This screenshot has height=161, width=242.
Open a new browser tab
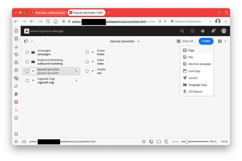109,13
